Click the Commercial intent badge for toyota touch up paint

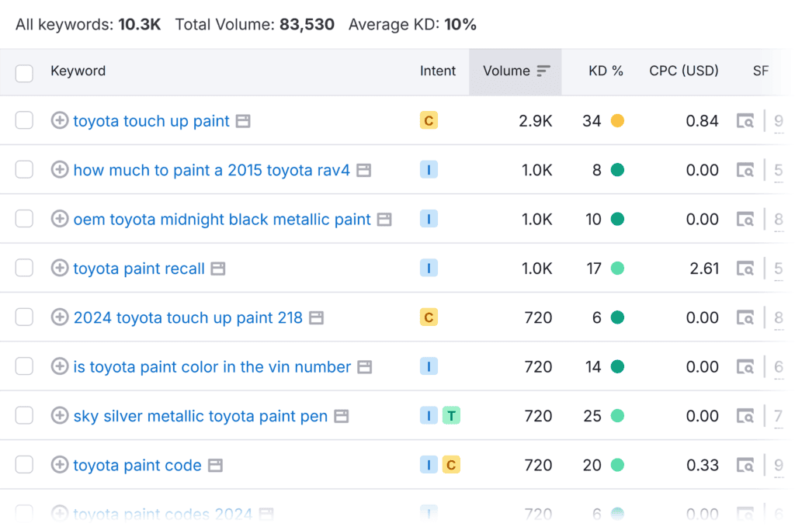click(429, 121)
